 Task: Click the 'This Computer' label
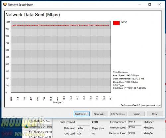(121, 72)
